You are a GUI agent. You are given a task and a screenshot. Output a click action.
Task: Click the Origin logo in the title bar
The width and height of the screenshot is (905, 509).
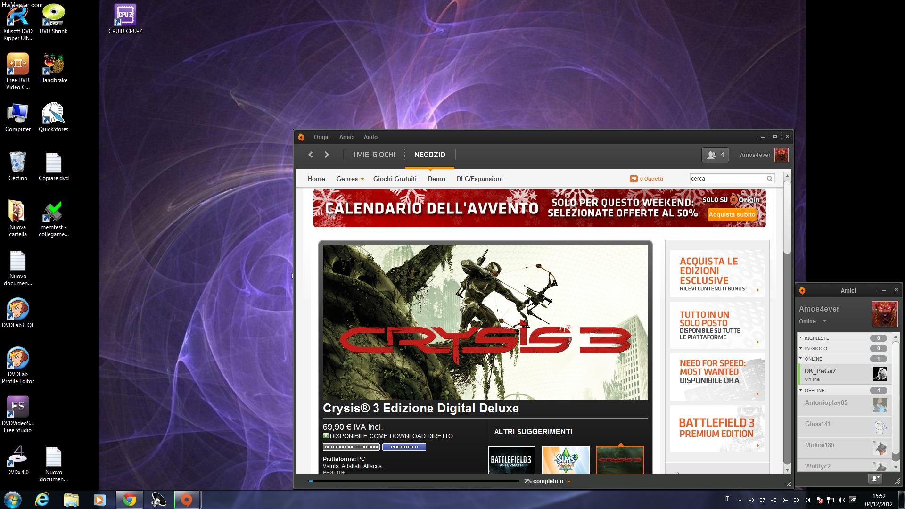click(x=301, y=137)
